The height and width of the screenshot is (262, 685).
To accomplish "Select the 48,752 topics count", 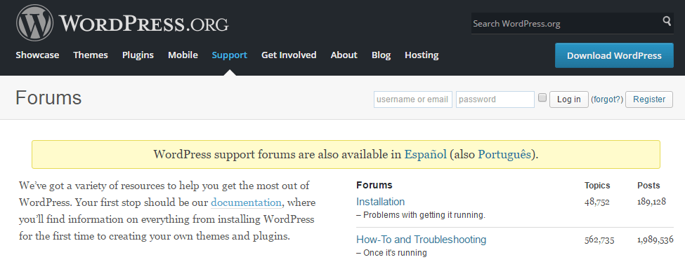I will tap(596, 202).
